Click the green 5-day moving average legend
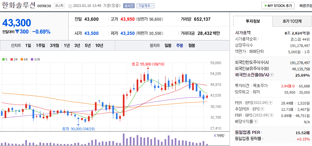The width and height of the screenshot is (312, 146). pos(4,60)
